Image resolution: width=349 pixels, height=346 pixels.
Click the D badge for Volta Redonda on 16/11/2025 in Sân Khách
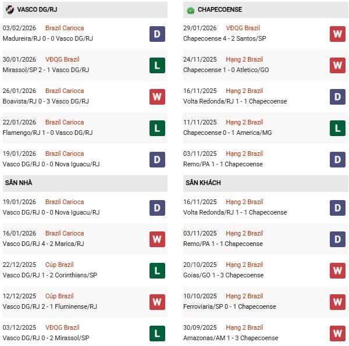click(x=337, y=208)
